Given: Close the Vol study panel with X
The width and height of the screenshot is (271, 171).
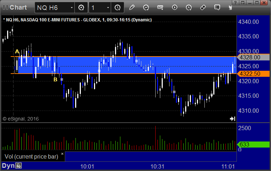Looking at the screenshot, I should point(62,154).
